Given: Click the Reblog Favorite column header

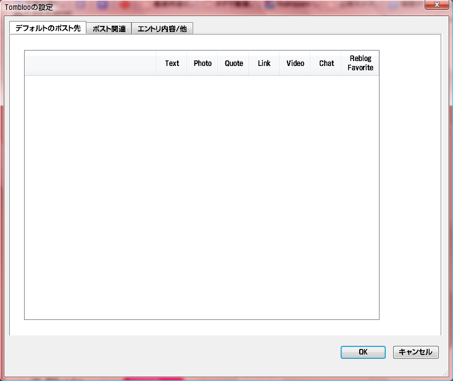Looking at the screenshot, I should pos(360,63).
